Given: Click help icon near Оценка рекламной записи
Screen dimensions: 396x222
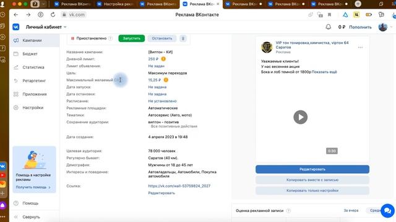Looking at the screenshot, I should (x=288, y=211).
